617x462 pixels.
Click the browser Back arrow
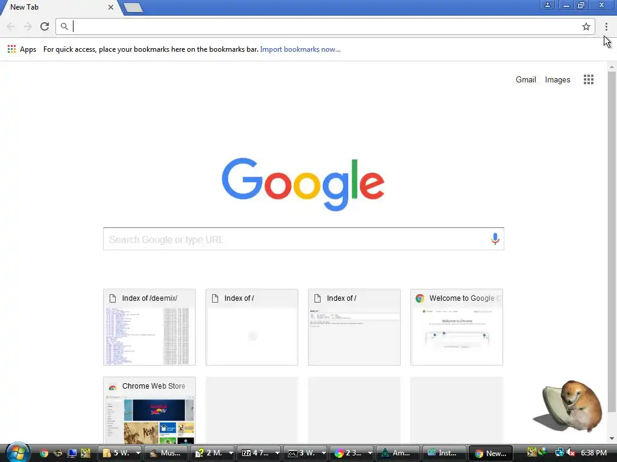click(x=11, y=26)
